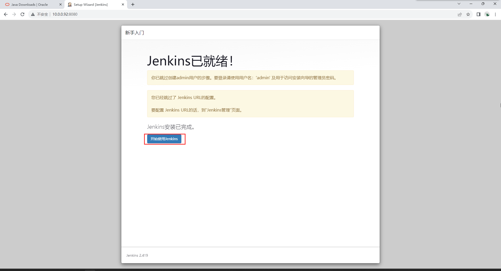501x271 pixels.
Task: Expand the tab search dropdown arrow
Action: click(x=459, y=4)
